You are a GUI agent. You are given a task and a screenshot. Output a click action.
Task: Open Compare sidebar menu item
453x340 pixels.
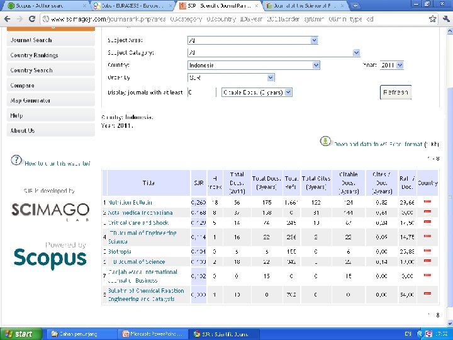(50, 85)
